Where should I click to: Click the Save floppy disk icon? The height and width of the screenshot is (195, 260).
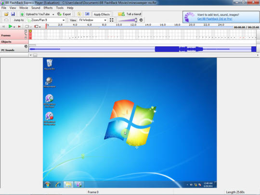(x=13, y=14)
